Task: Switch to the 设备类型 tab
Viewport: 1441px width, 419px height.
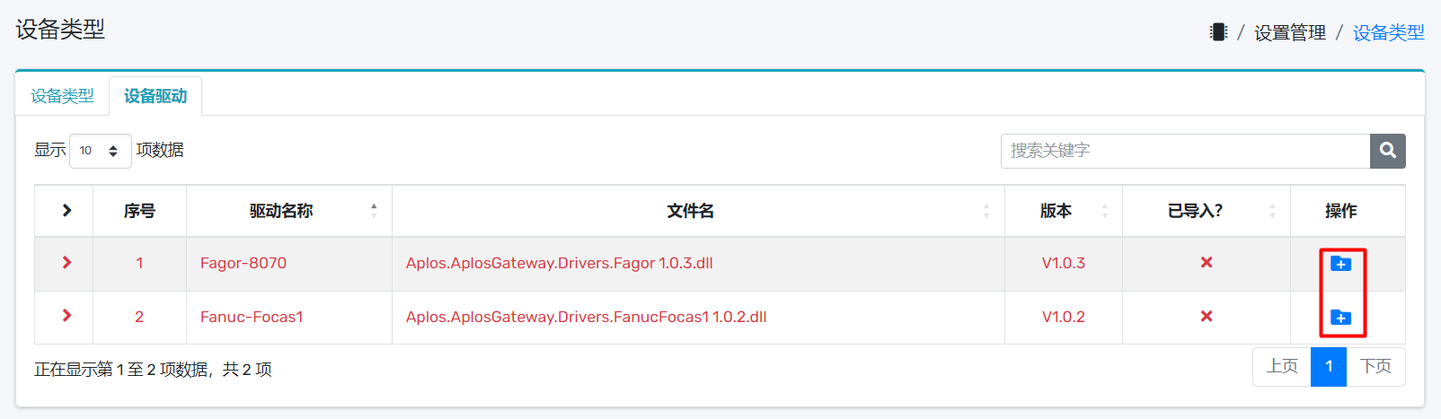Action: pyautogui.click(x=62, y=96)
